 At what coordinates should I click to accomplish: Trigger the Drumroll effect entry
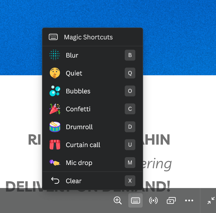point(92,127)
